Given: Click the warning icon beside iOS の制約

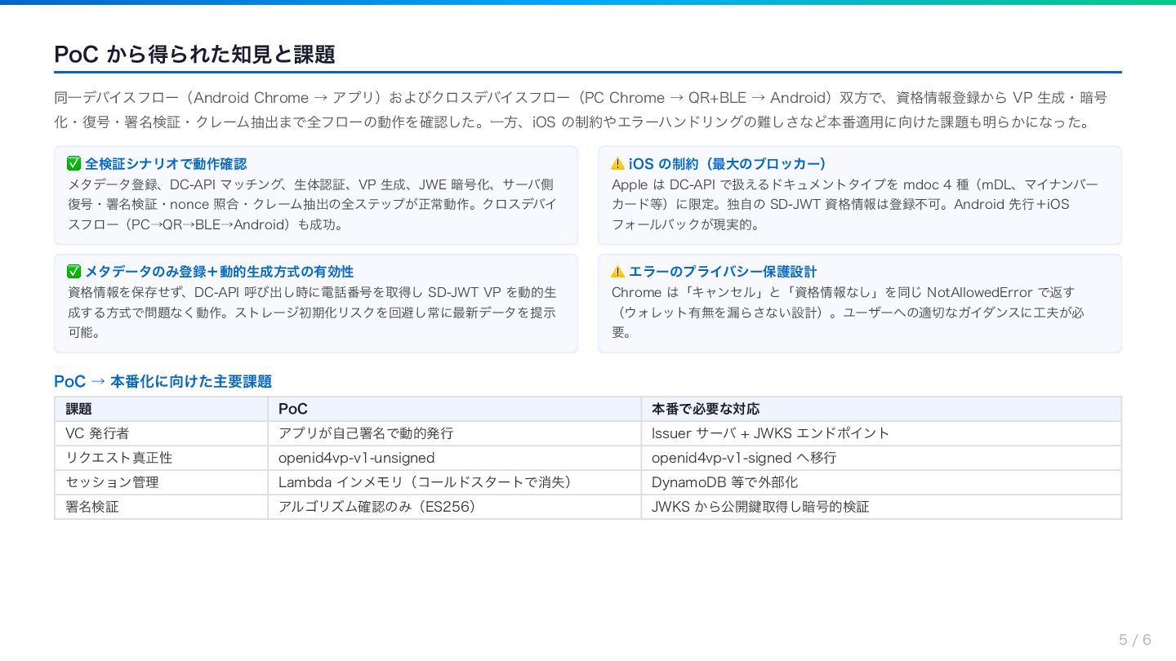Looking at the screenshot, I should [x=618, y=163].
